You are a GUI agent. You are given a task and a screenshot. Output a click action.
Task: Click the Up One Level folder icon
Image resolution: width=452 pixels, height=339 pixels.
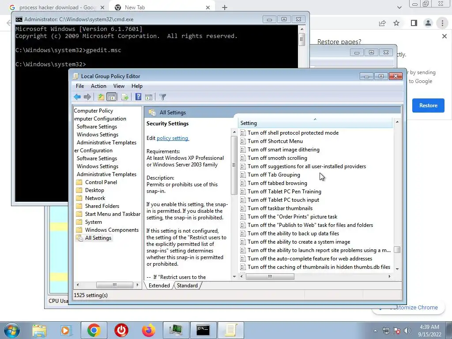[101, 97]
